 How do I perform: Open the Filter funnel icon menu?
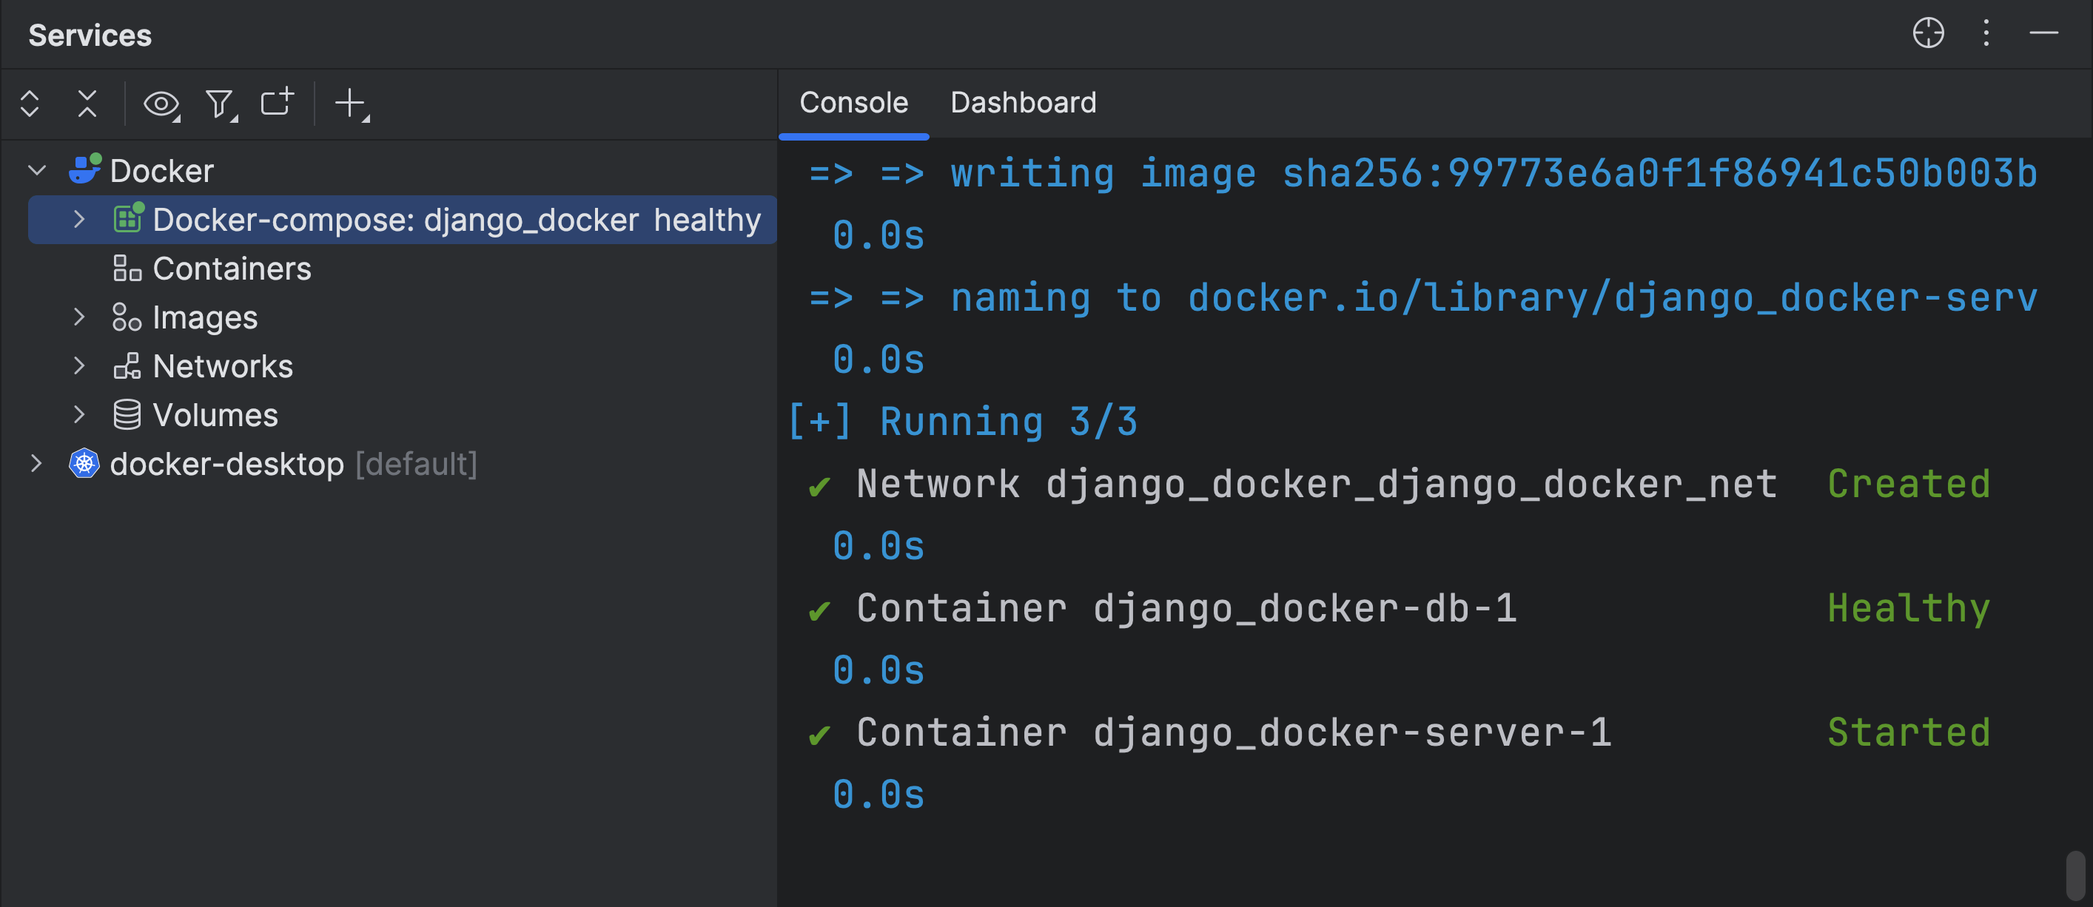coord(219,104)
